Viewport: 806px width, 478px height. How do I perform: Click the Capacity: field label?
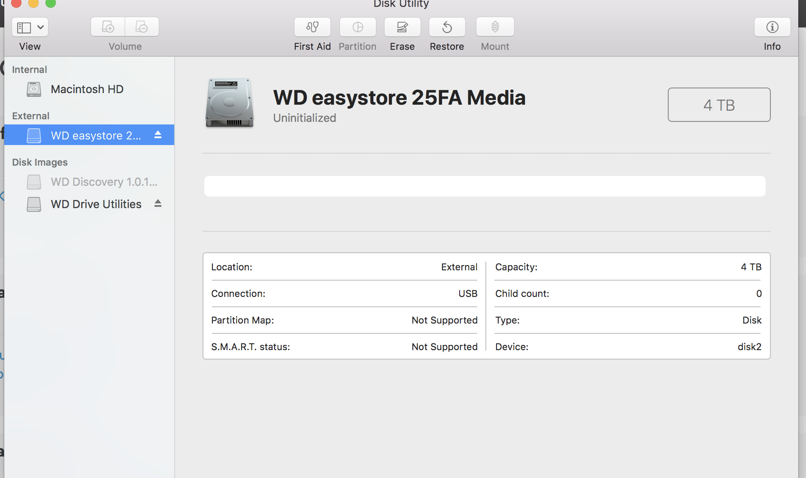click(516, 267)
